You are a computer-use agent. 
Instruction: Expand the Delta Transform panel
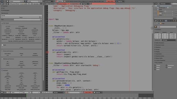tap(160, 43)
